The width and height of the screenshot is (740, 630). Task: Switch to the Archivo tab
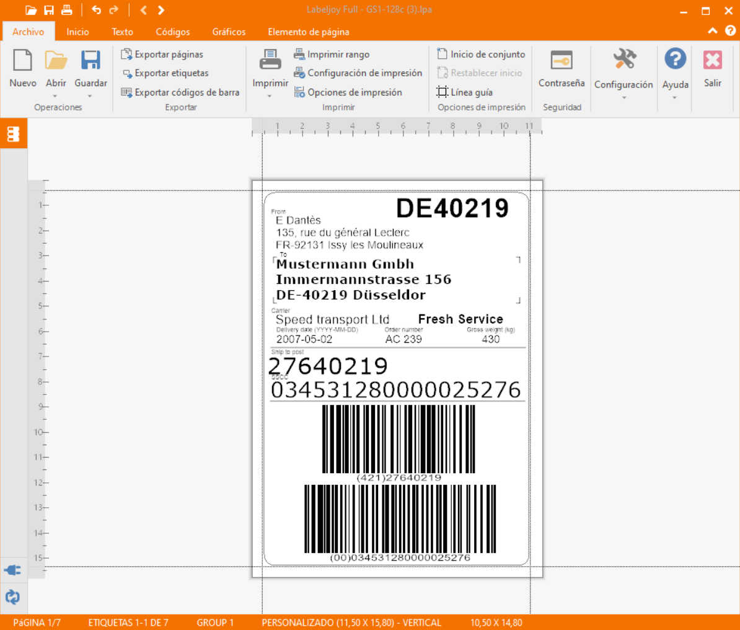click(29, 32)
